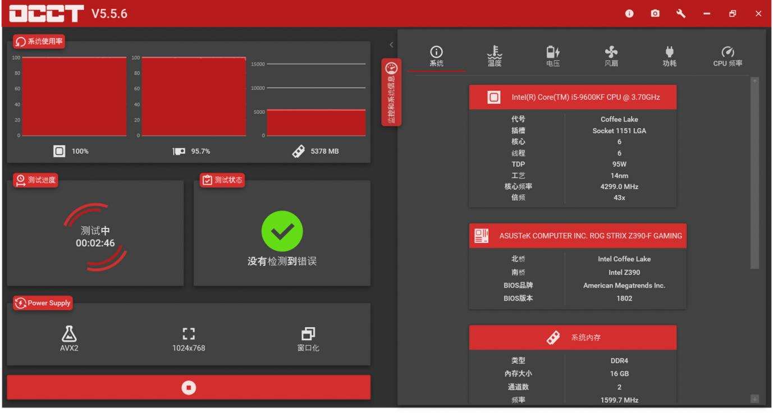Click the 测试状态 label icon
Screen dimensions: 773x414
point(207,180)
